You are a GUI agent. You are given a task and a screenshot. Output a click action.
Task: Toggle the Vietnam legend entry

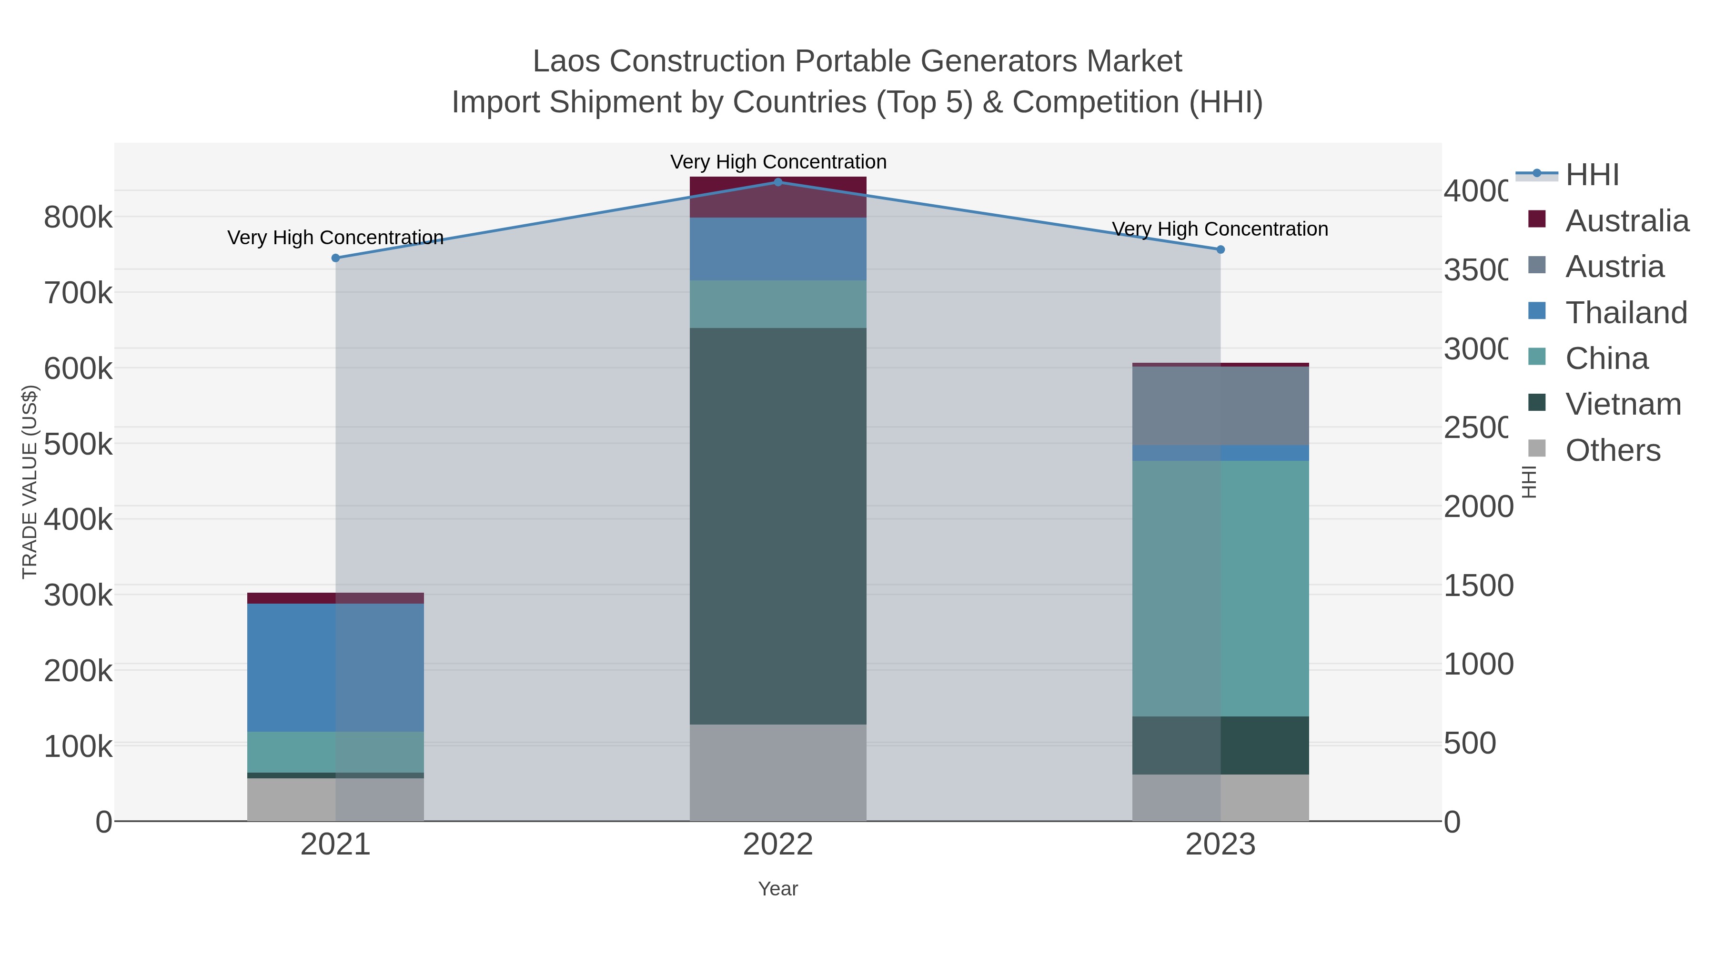(x=1604, y=405)
